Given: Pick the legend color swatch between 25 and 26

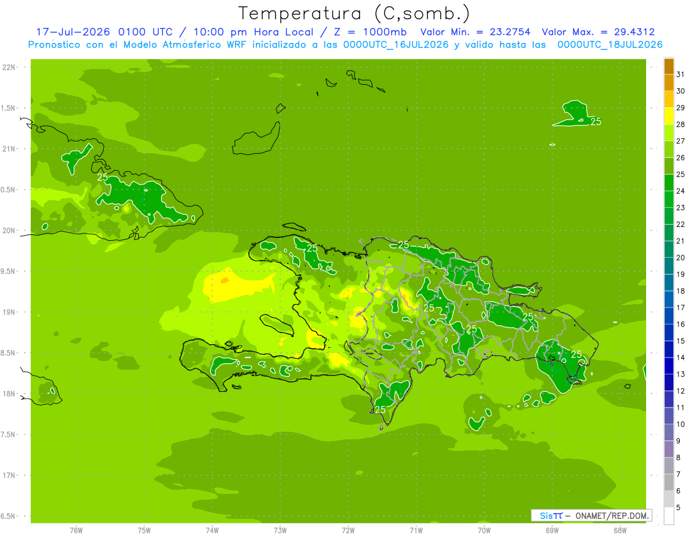Looking at the screenshot, I should tap(669, 166).
